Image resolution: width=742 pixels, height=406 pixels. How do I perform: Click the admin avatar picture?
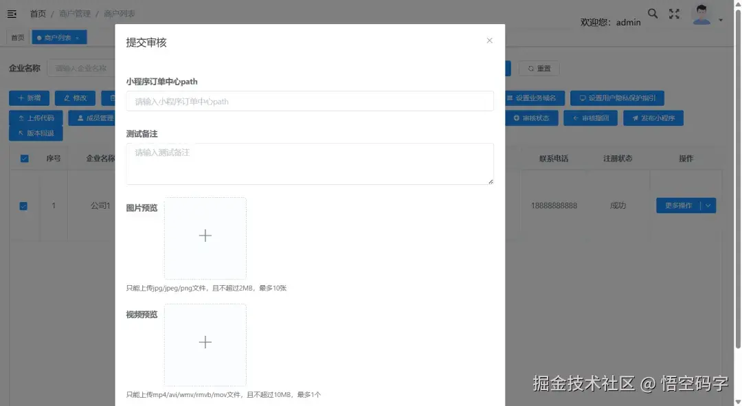[x=701, y=14]
